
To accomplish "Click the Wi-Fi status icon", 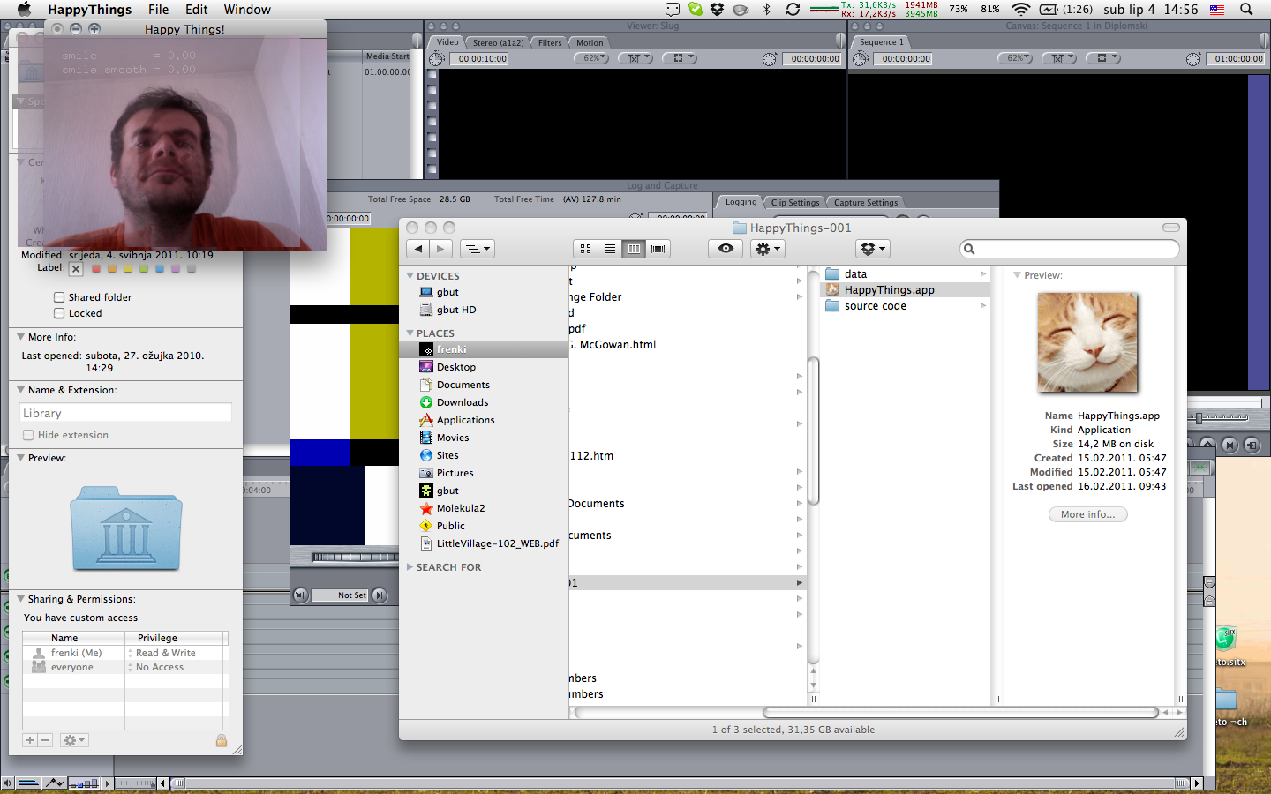I will click(1020, 10).
